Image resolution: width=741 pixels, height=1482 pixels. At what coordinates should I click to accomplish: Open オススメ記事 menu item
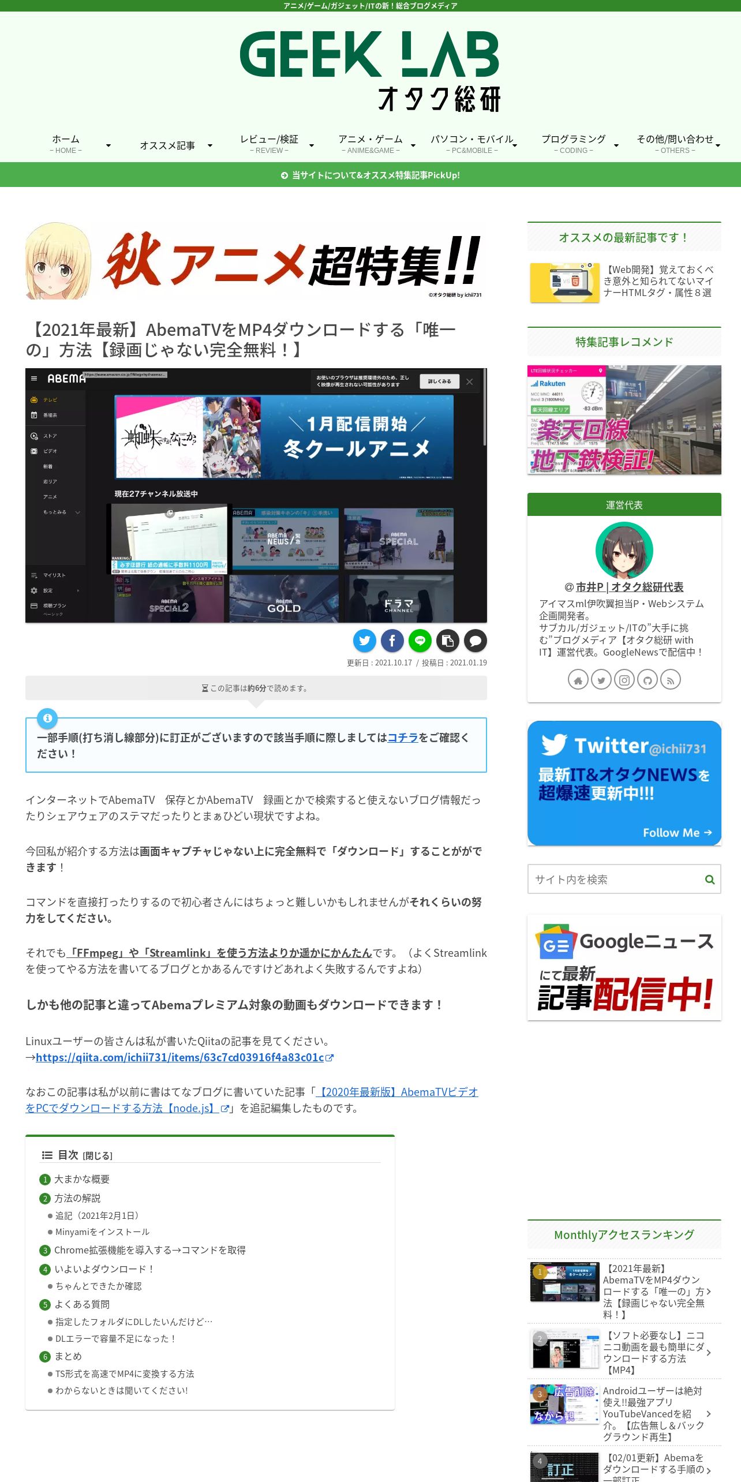tap(167, 145)
